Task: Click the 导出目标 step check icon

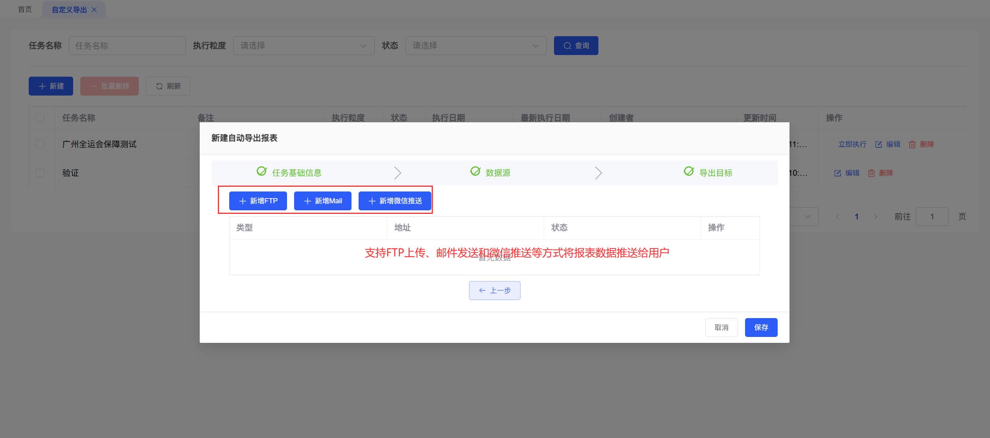Action: pos(689,171)
